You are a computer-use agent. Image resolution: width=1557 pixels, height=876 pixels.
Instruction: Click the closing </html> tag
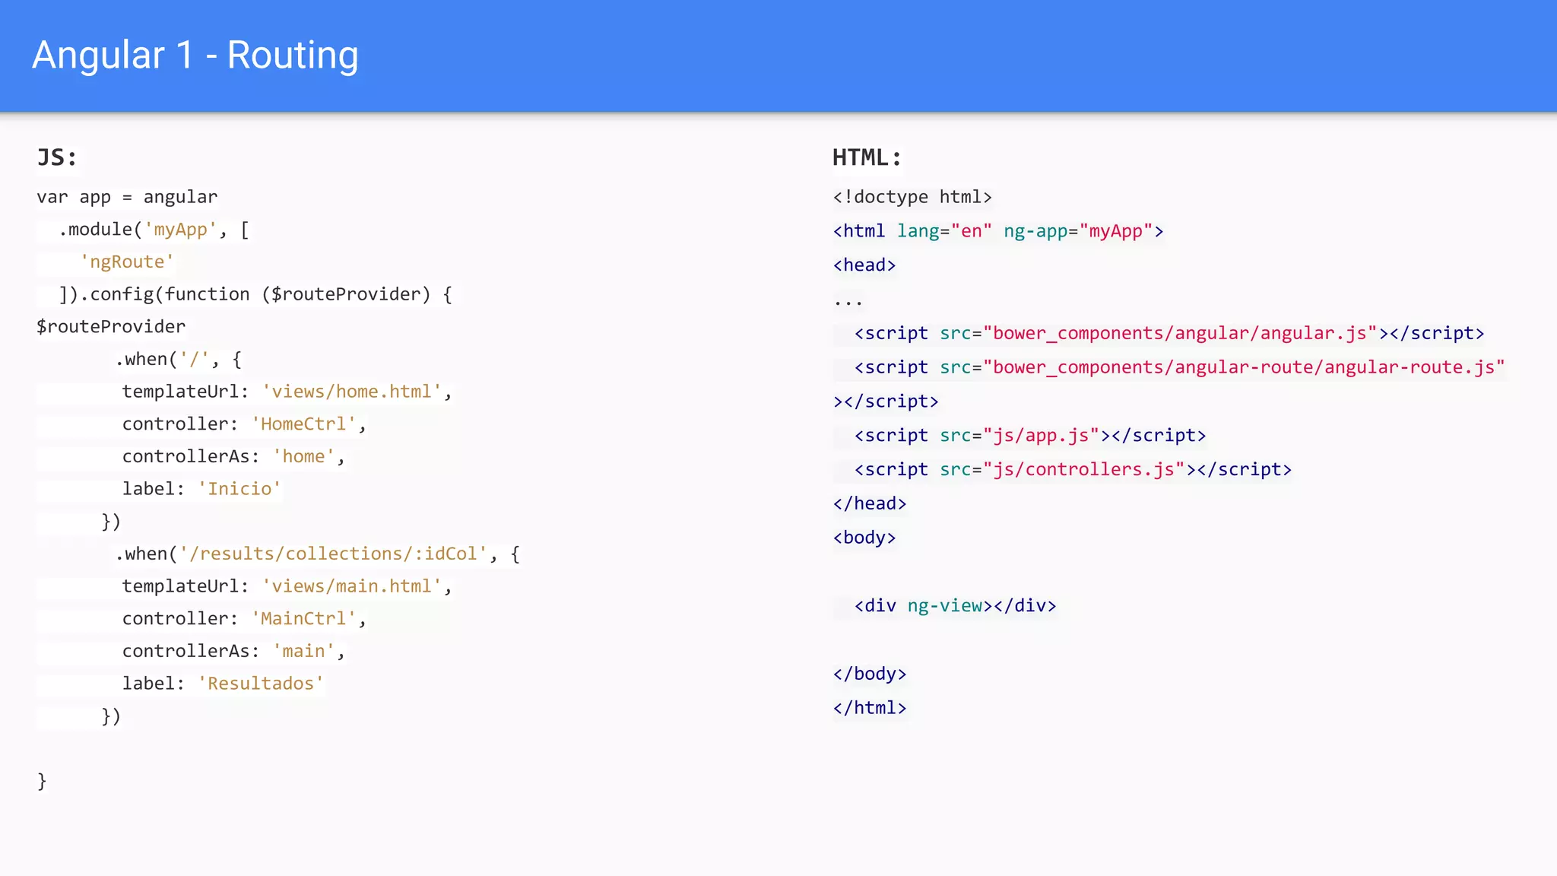(x=870, y=708)
